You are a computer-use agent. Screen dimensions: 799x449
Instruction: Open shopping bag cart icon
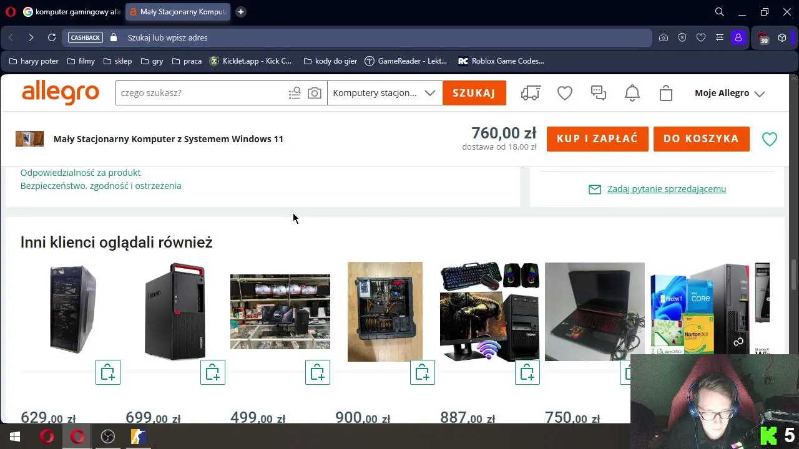pyautogui.click(x=666, y=93)
